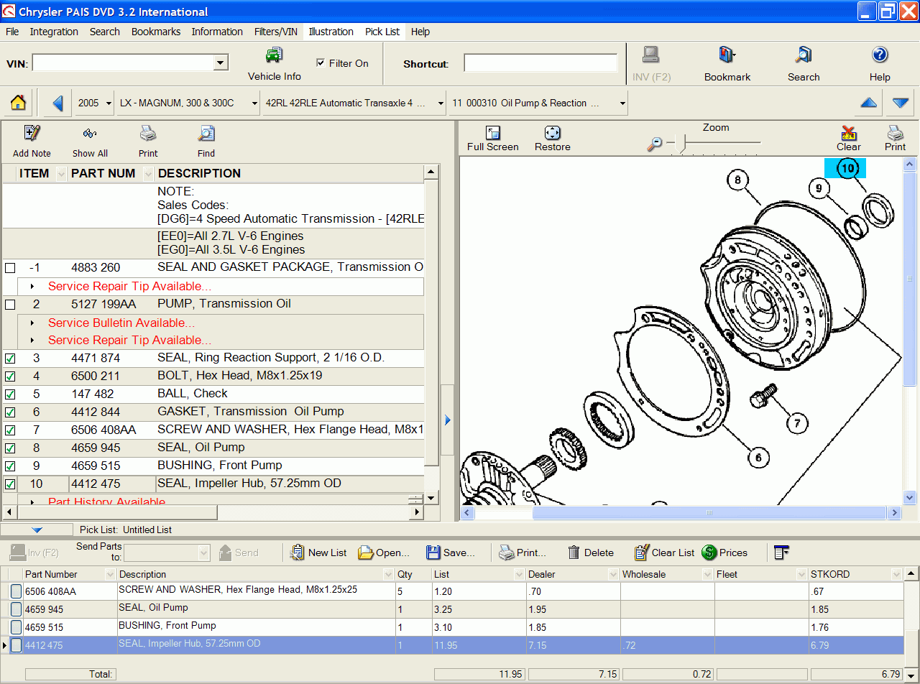The height and width of the screenshot is (684, 920).
Task: Click the Add Note icon
Action: pos(32,141)
